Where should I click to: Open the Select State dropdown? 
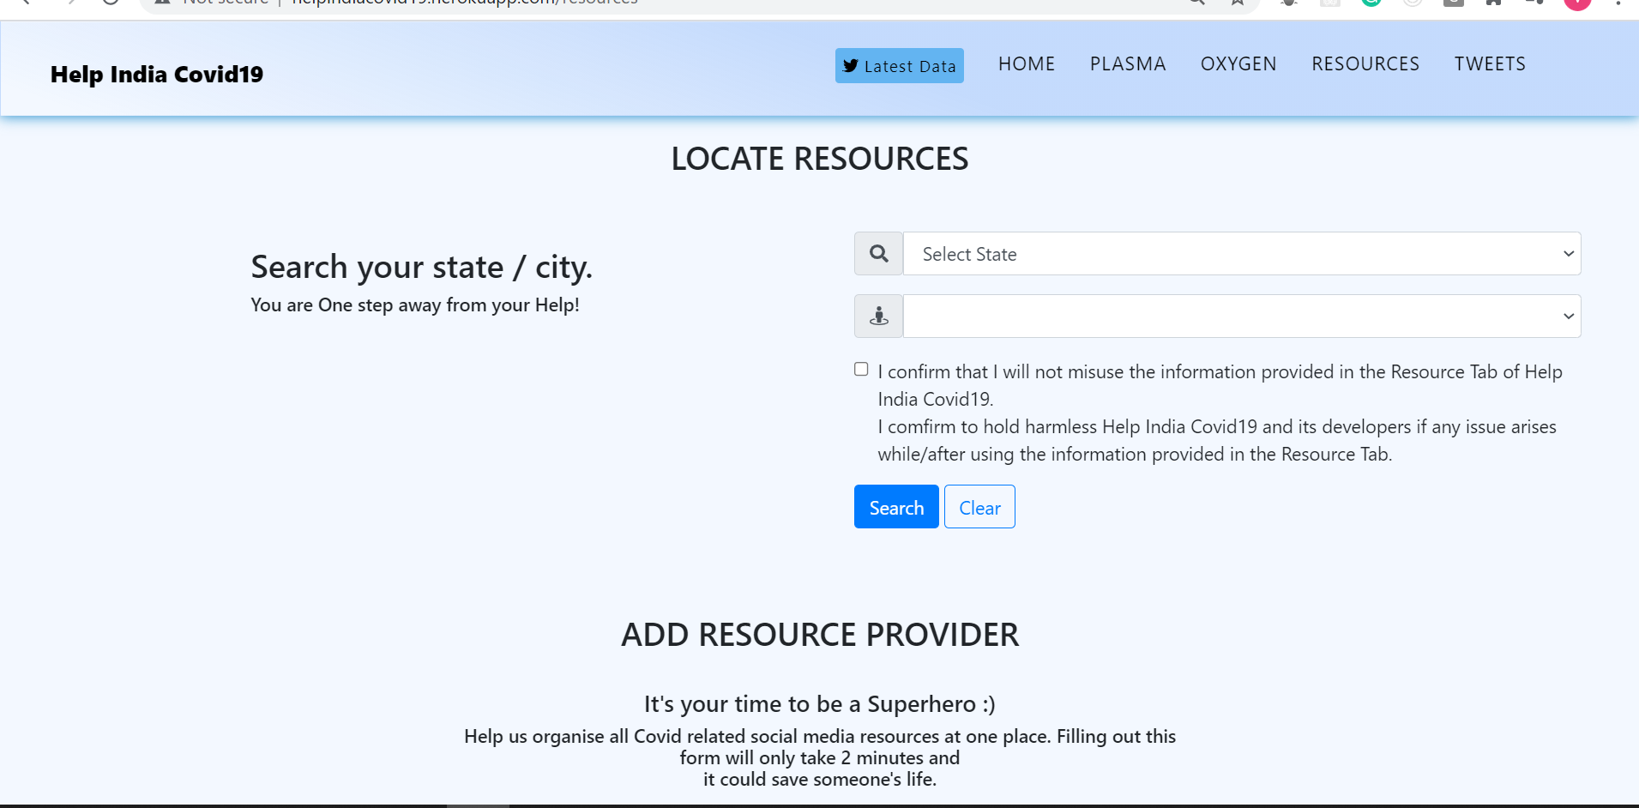[1241, 253]
